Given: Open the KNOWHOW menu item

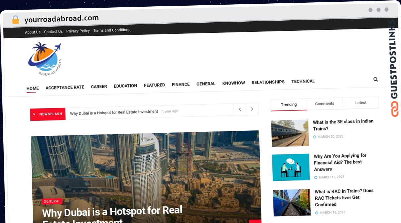Looking at the screenshot, I should pyautogui.click(x=234, y=83).
